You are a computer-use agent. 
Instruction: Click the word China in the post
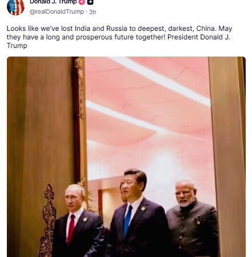pyautogui.click(x=206, y=29)
